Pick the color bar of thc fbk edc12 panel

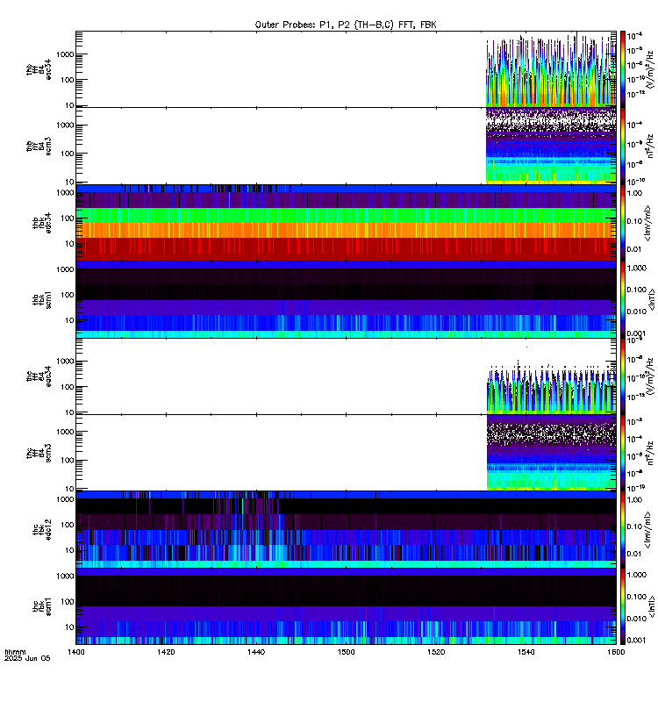click(623, 530)
